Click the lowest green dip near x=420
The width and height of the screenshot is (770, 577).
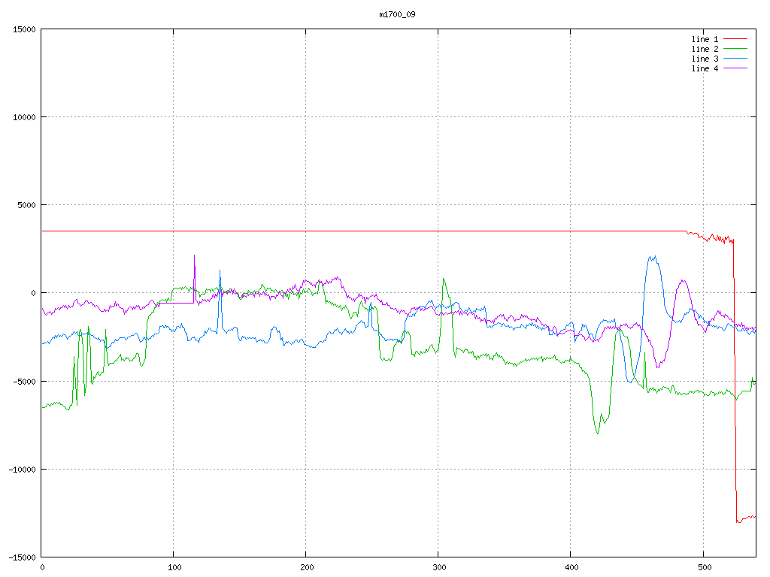(598, 434)
